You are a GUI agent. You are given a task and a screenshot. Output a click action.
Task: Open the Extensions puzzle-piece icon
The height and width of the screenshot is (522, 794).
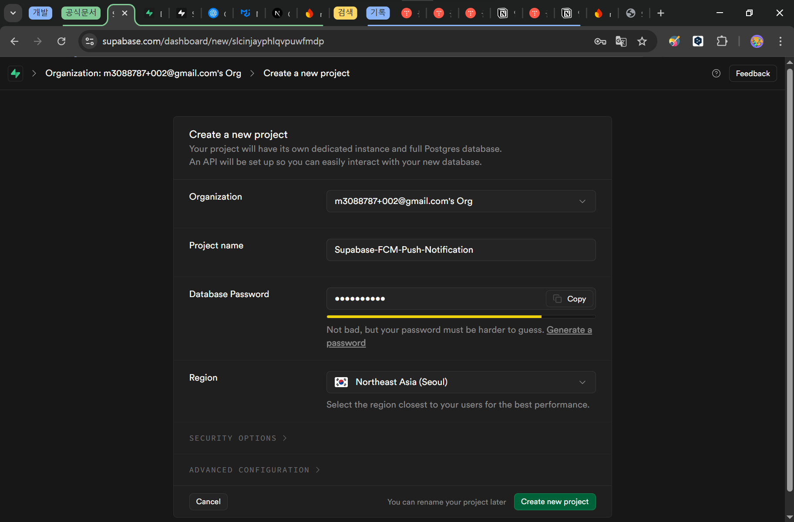click(722, 41)
